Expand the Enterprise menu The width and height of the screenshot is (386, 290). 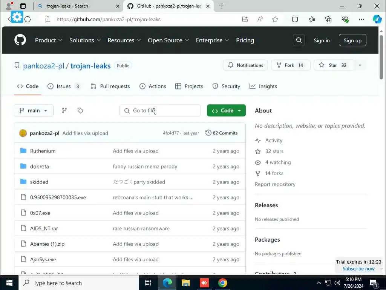(x=213, y=40)
